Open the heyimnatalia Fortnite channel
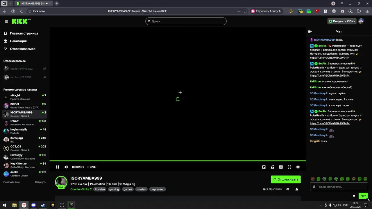Image resolution: width=372 pixels, height=209 pixels. (25, 131)
